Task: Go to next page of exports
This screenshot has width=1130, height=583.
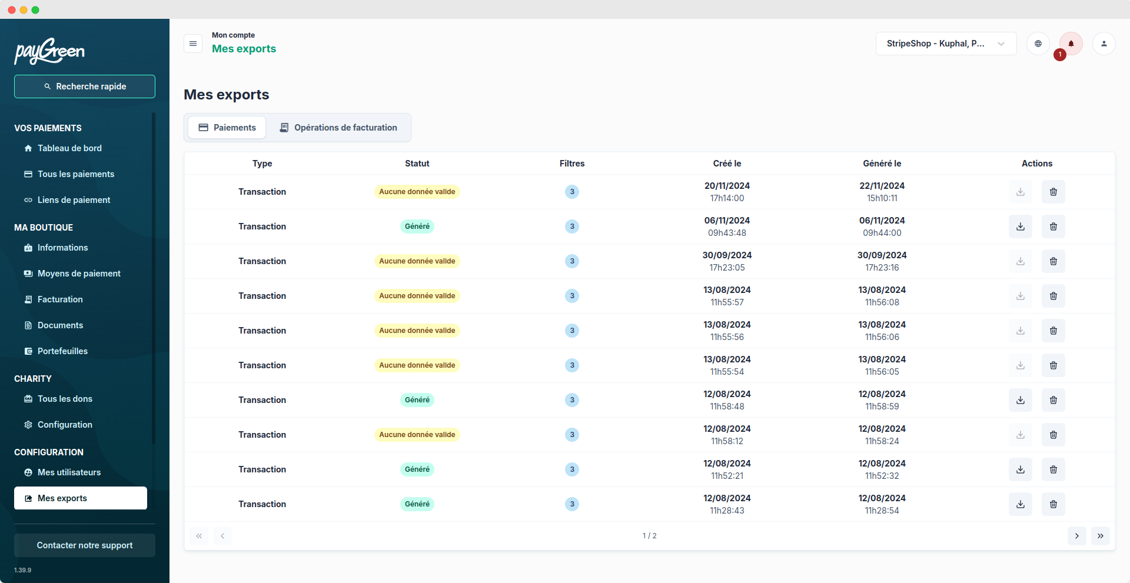Action: click(1076, 536)
